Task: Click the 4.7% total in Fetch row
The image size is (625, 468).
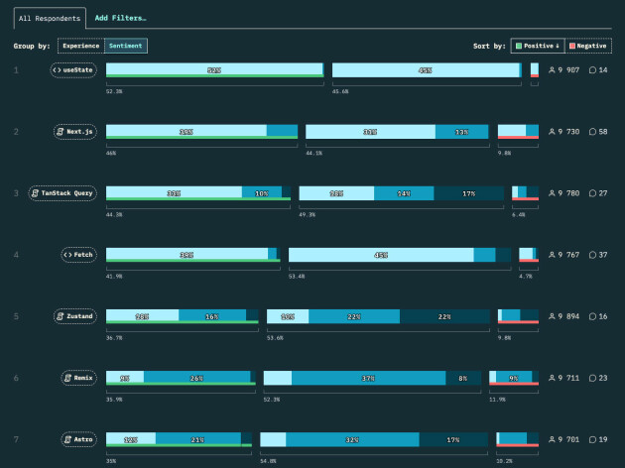Action: point(526,277)
